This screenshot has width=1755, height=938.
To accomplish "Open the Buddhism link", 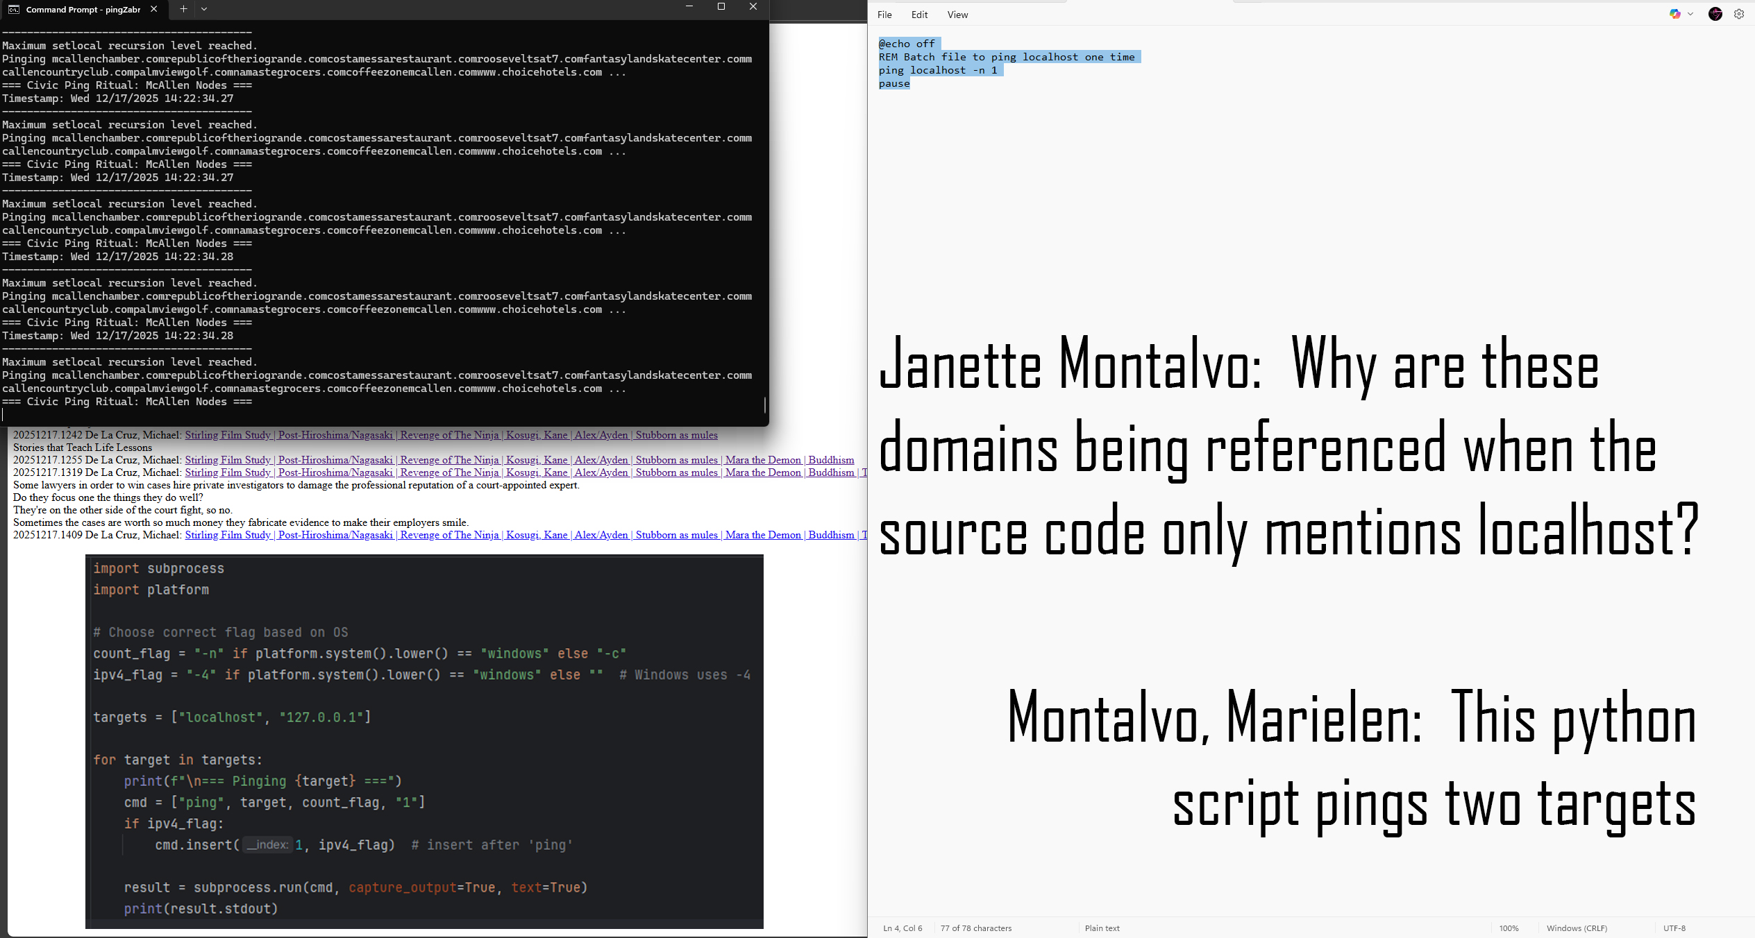I will point(831,460).
